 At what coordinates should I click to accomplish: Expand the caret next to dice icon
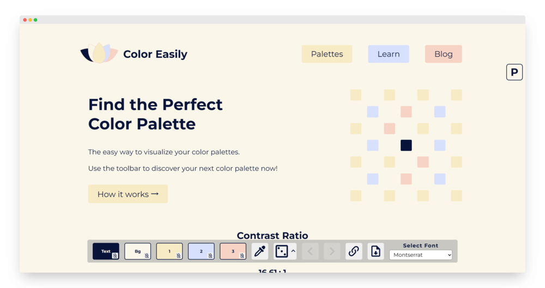click(x=293, y=251)
